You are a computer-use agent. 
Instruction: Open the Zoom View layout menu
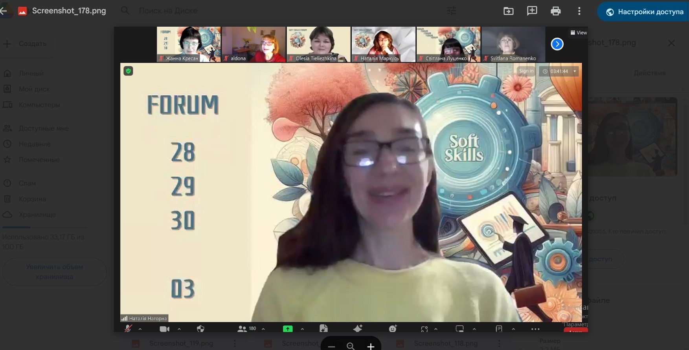(x=579, y=33)
